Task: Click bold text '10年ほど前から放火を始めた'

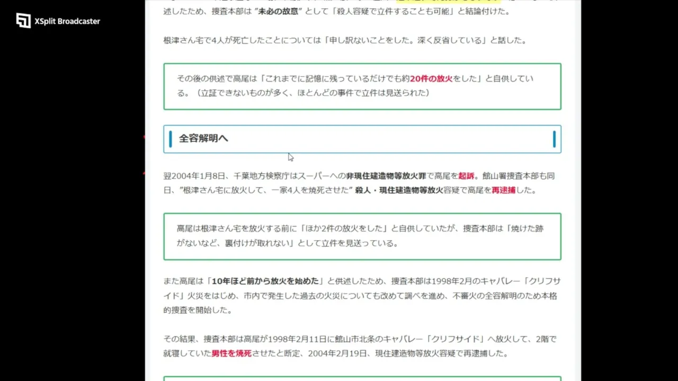Action: (x=265, y=281)
